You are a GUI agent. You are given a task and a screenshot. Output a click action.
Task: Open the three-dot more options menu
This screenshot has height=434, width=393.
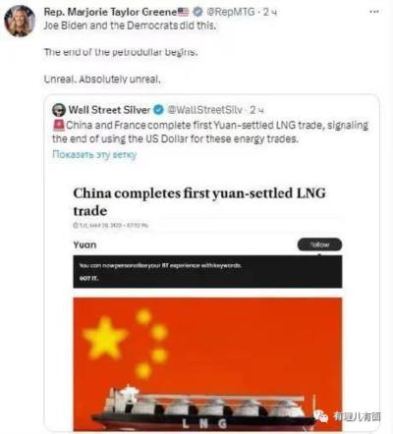coord(374,12)
